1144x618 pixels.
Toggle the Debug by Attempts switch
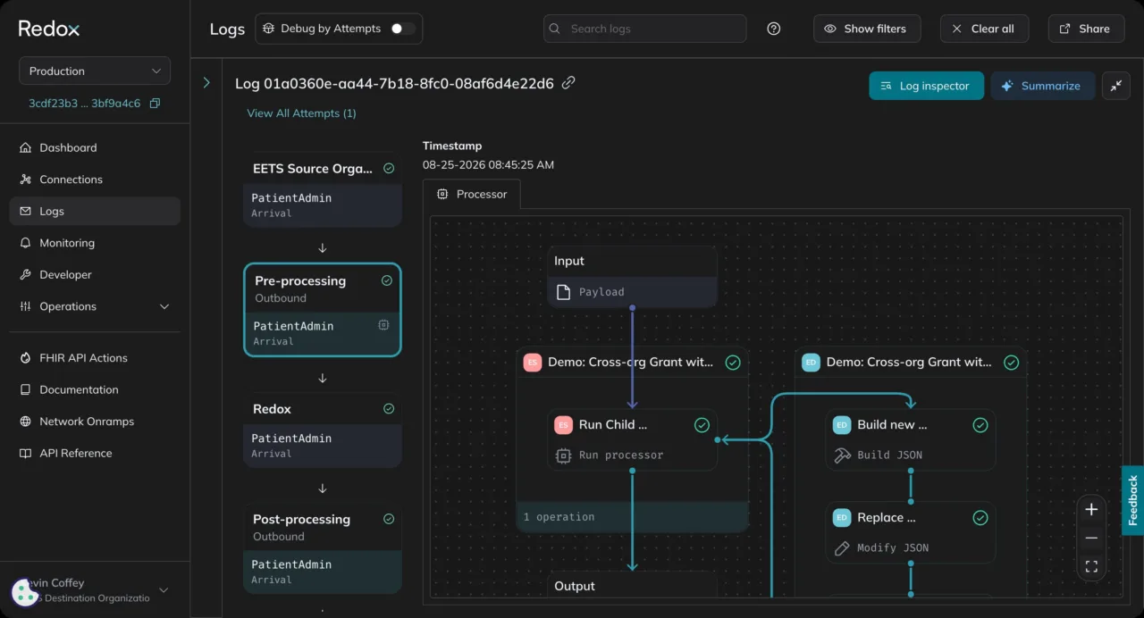[402, 29]
